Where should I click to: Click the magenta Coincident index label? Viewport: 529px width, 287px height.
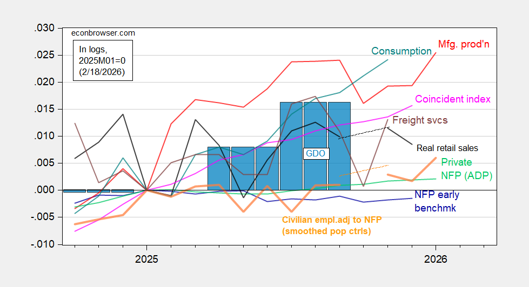pyautogui.click(x=452, y=99)
